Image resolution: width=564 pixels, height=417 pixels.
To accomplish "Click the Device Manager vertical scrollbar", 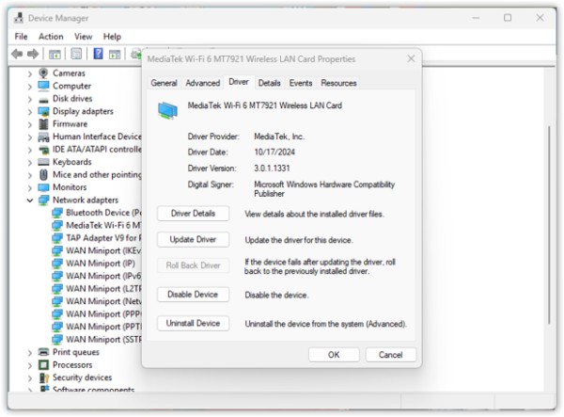I will click(549, 225).
